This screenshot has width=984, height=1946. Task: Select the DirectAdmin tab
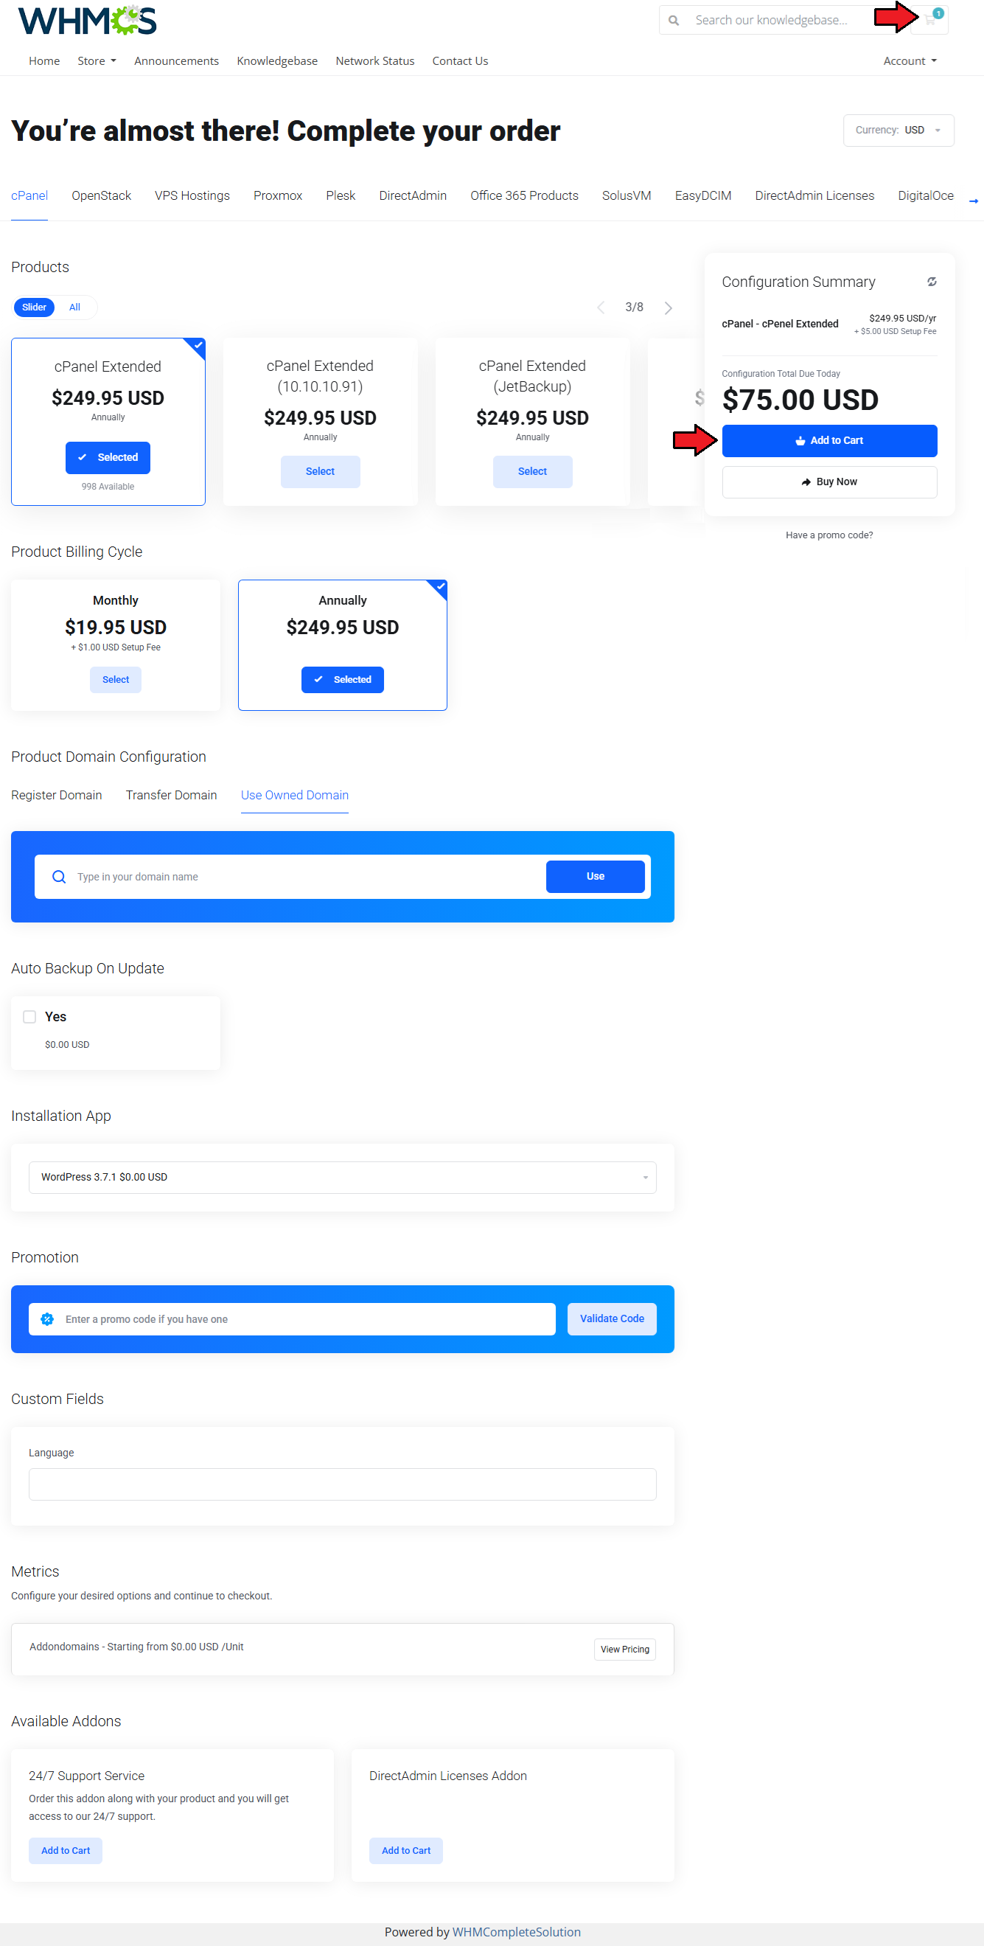point(413,195)
